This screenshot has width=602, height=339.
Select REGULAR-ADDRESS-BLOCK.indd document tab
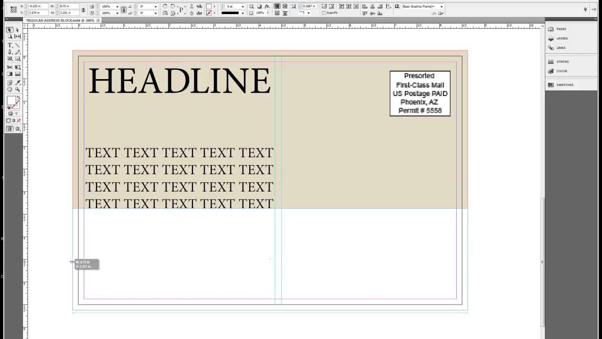(x=60, y=20)
